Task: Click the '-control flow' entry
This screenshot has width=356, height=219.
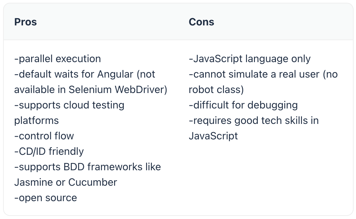Action: (44, 136)
